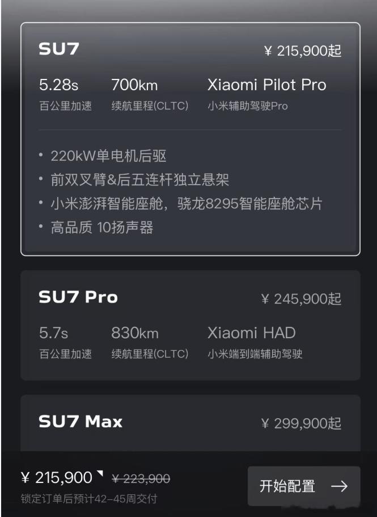Viewport: 377px width, 517px height.
Task: Click the 220kW单电机后驱 bullet item
Action: tap(103, 155)
